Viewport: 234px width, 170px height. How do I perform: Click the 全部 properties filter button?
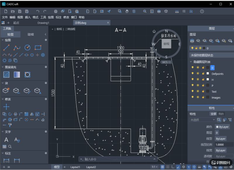[214, 114]
